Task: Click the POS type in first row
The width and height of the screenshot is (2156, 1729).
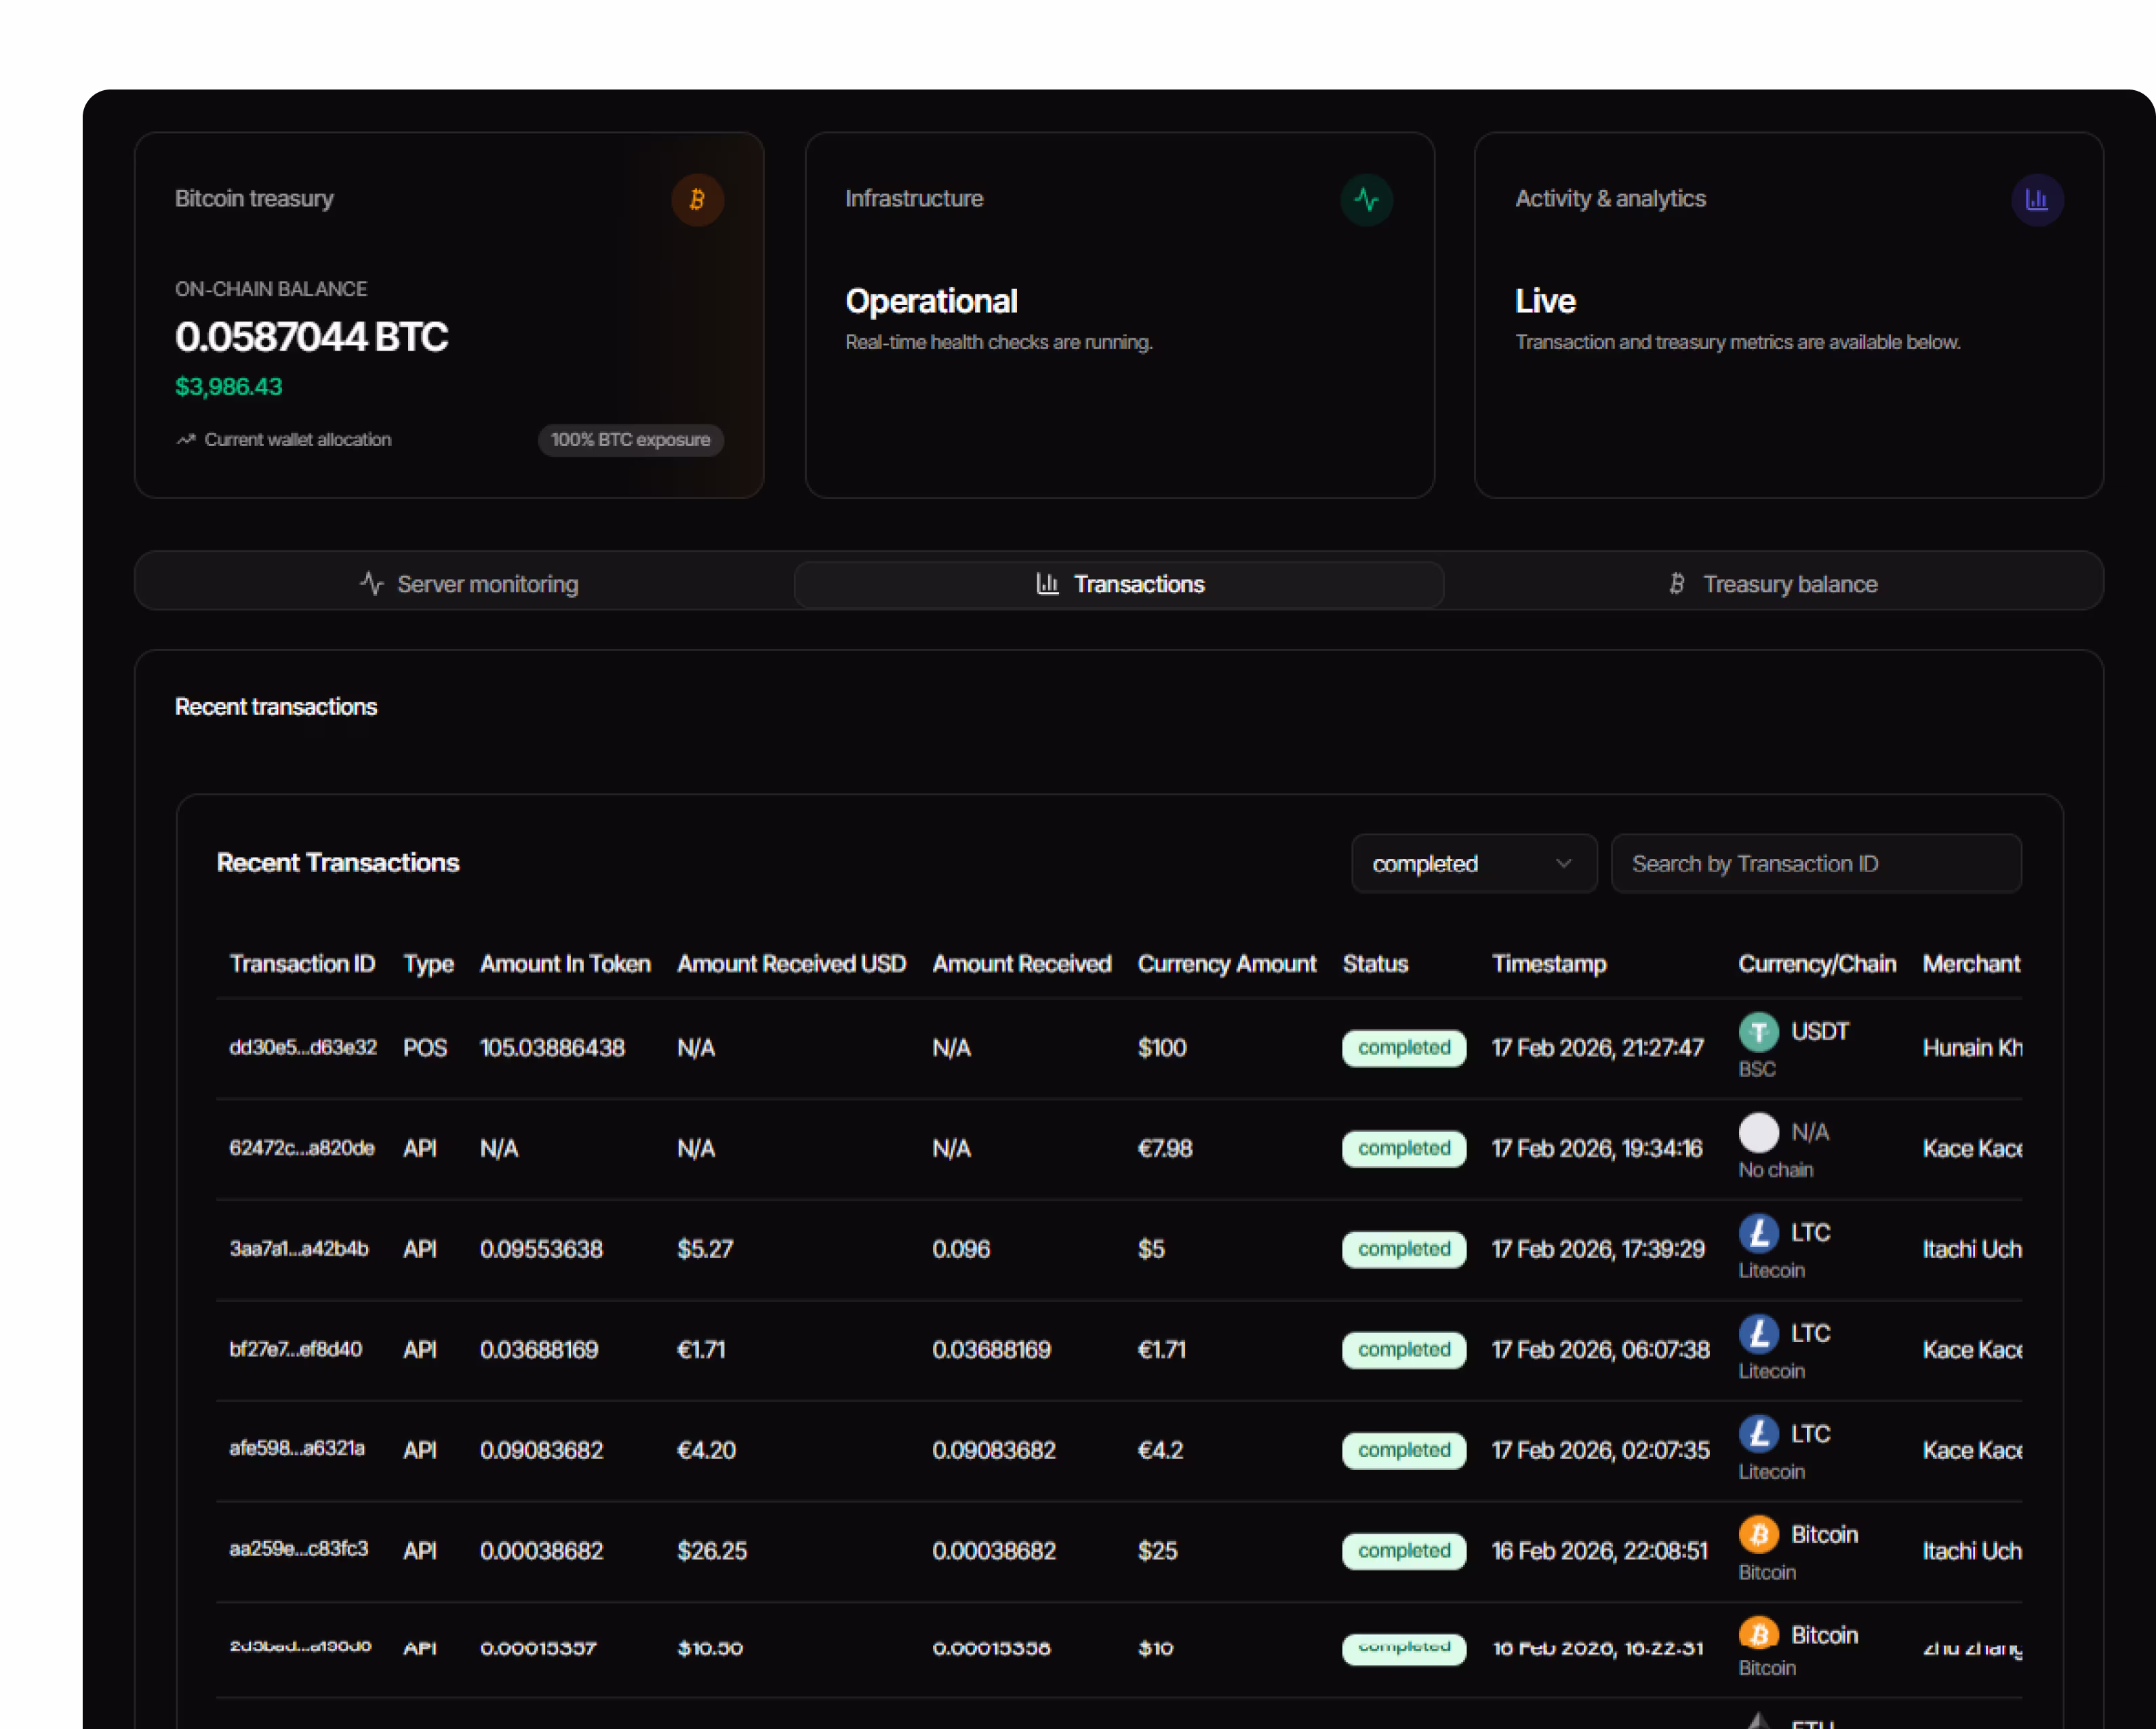Action: [425, 1048]
